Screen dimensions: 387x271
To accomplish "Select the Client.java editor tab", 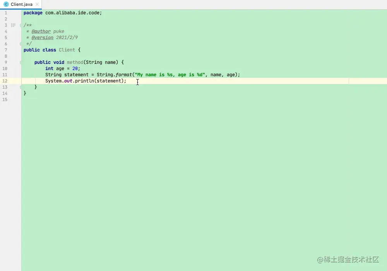I will click(21, 4).
